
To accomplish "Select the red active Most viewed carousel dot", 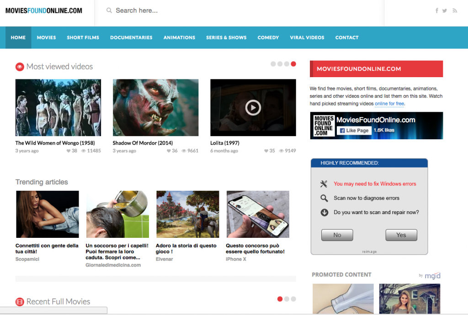I will pyautogui.click(x=293, y=64).
